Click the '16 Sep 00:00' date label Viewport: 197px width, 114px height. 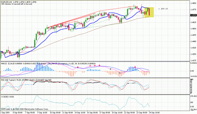92,113
